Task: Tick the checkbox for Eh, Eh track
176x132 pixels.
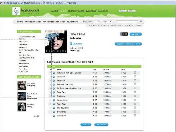Action: click(x=135, y=88)
